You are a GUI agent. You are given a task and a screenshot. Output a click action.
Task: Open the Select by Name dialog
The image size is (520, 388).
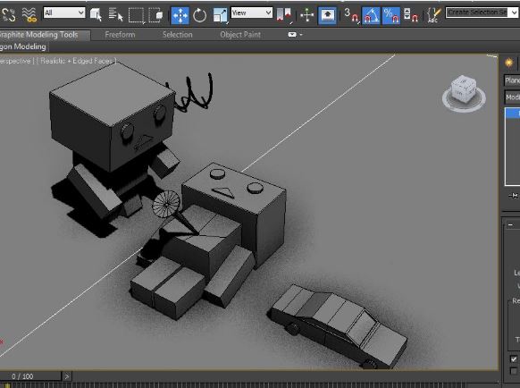[115, 15]
